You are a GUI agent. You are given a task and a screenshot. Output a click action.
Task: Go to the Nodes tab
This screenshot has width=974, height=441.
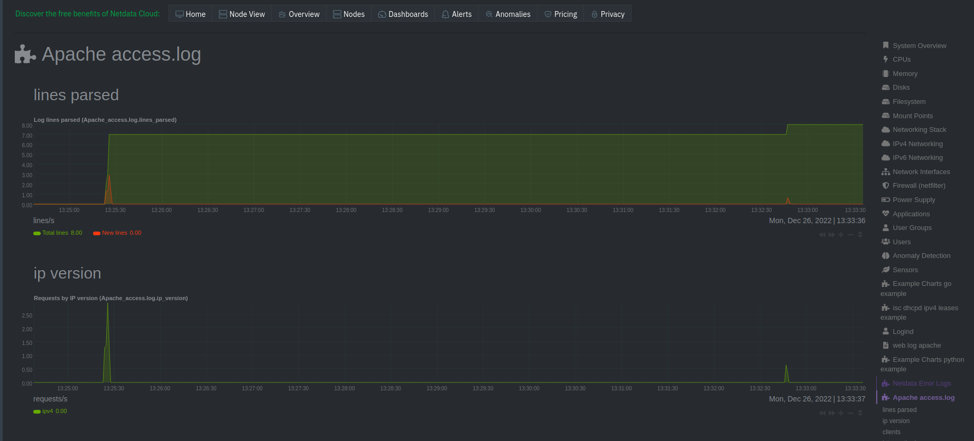pyautogui.click(x=348, y=14)
